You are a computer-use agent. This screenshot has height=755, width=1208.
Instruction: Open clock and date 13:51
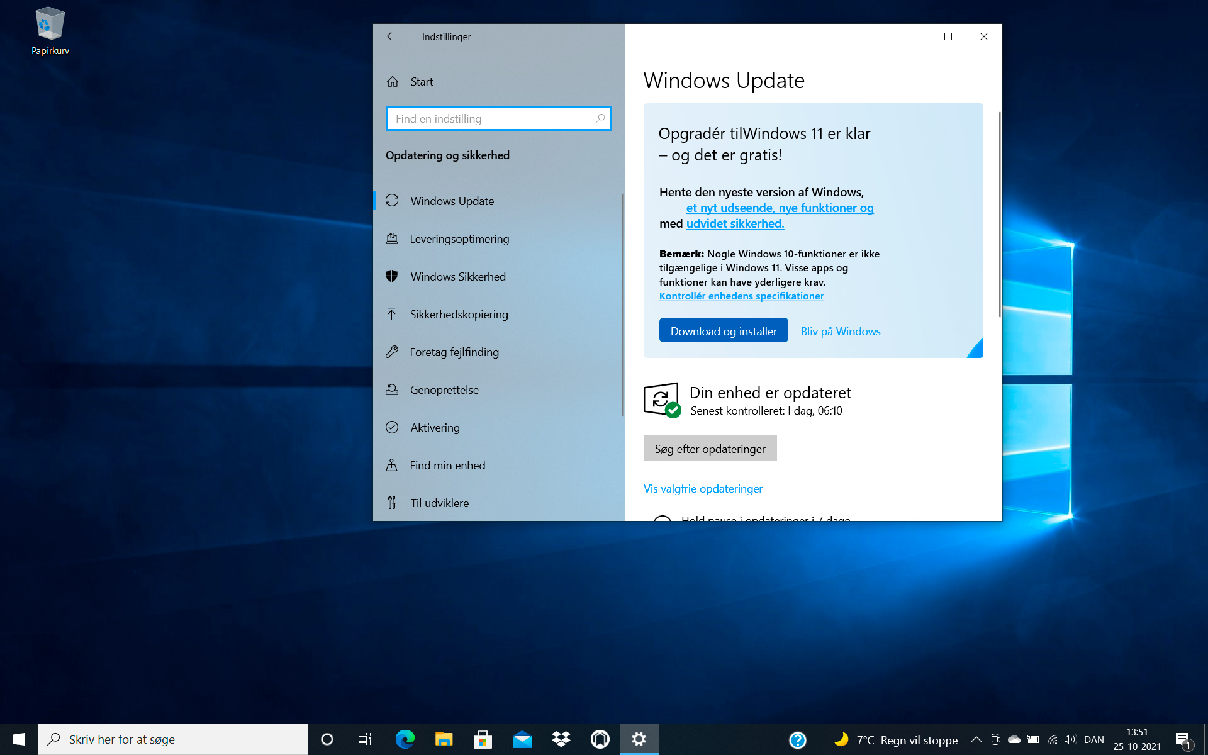[x=1137, y=739]
